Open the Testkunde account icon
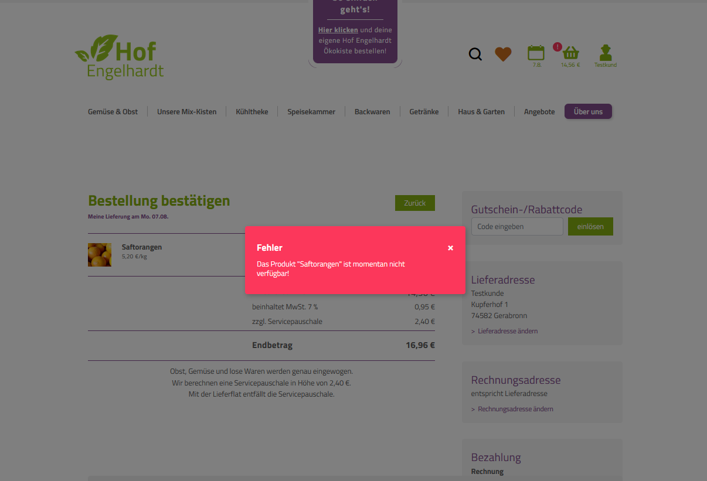This screenshot has height=481, width=707. 606,53
